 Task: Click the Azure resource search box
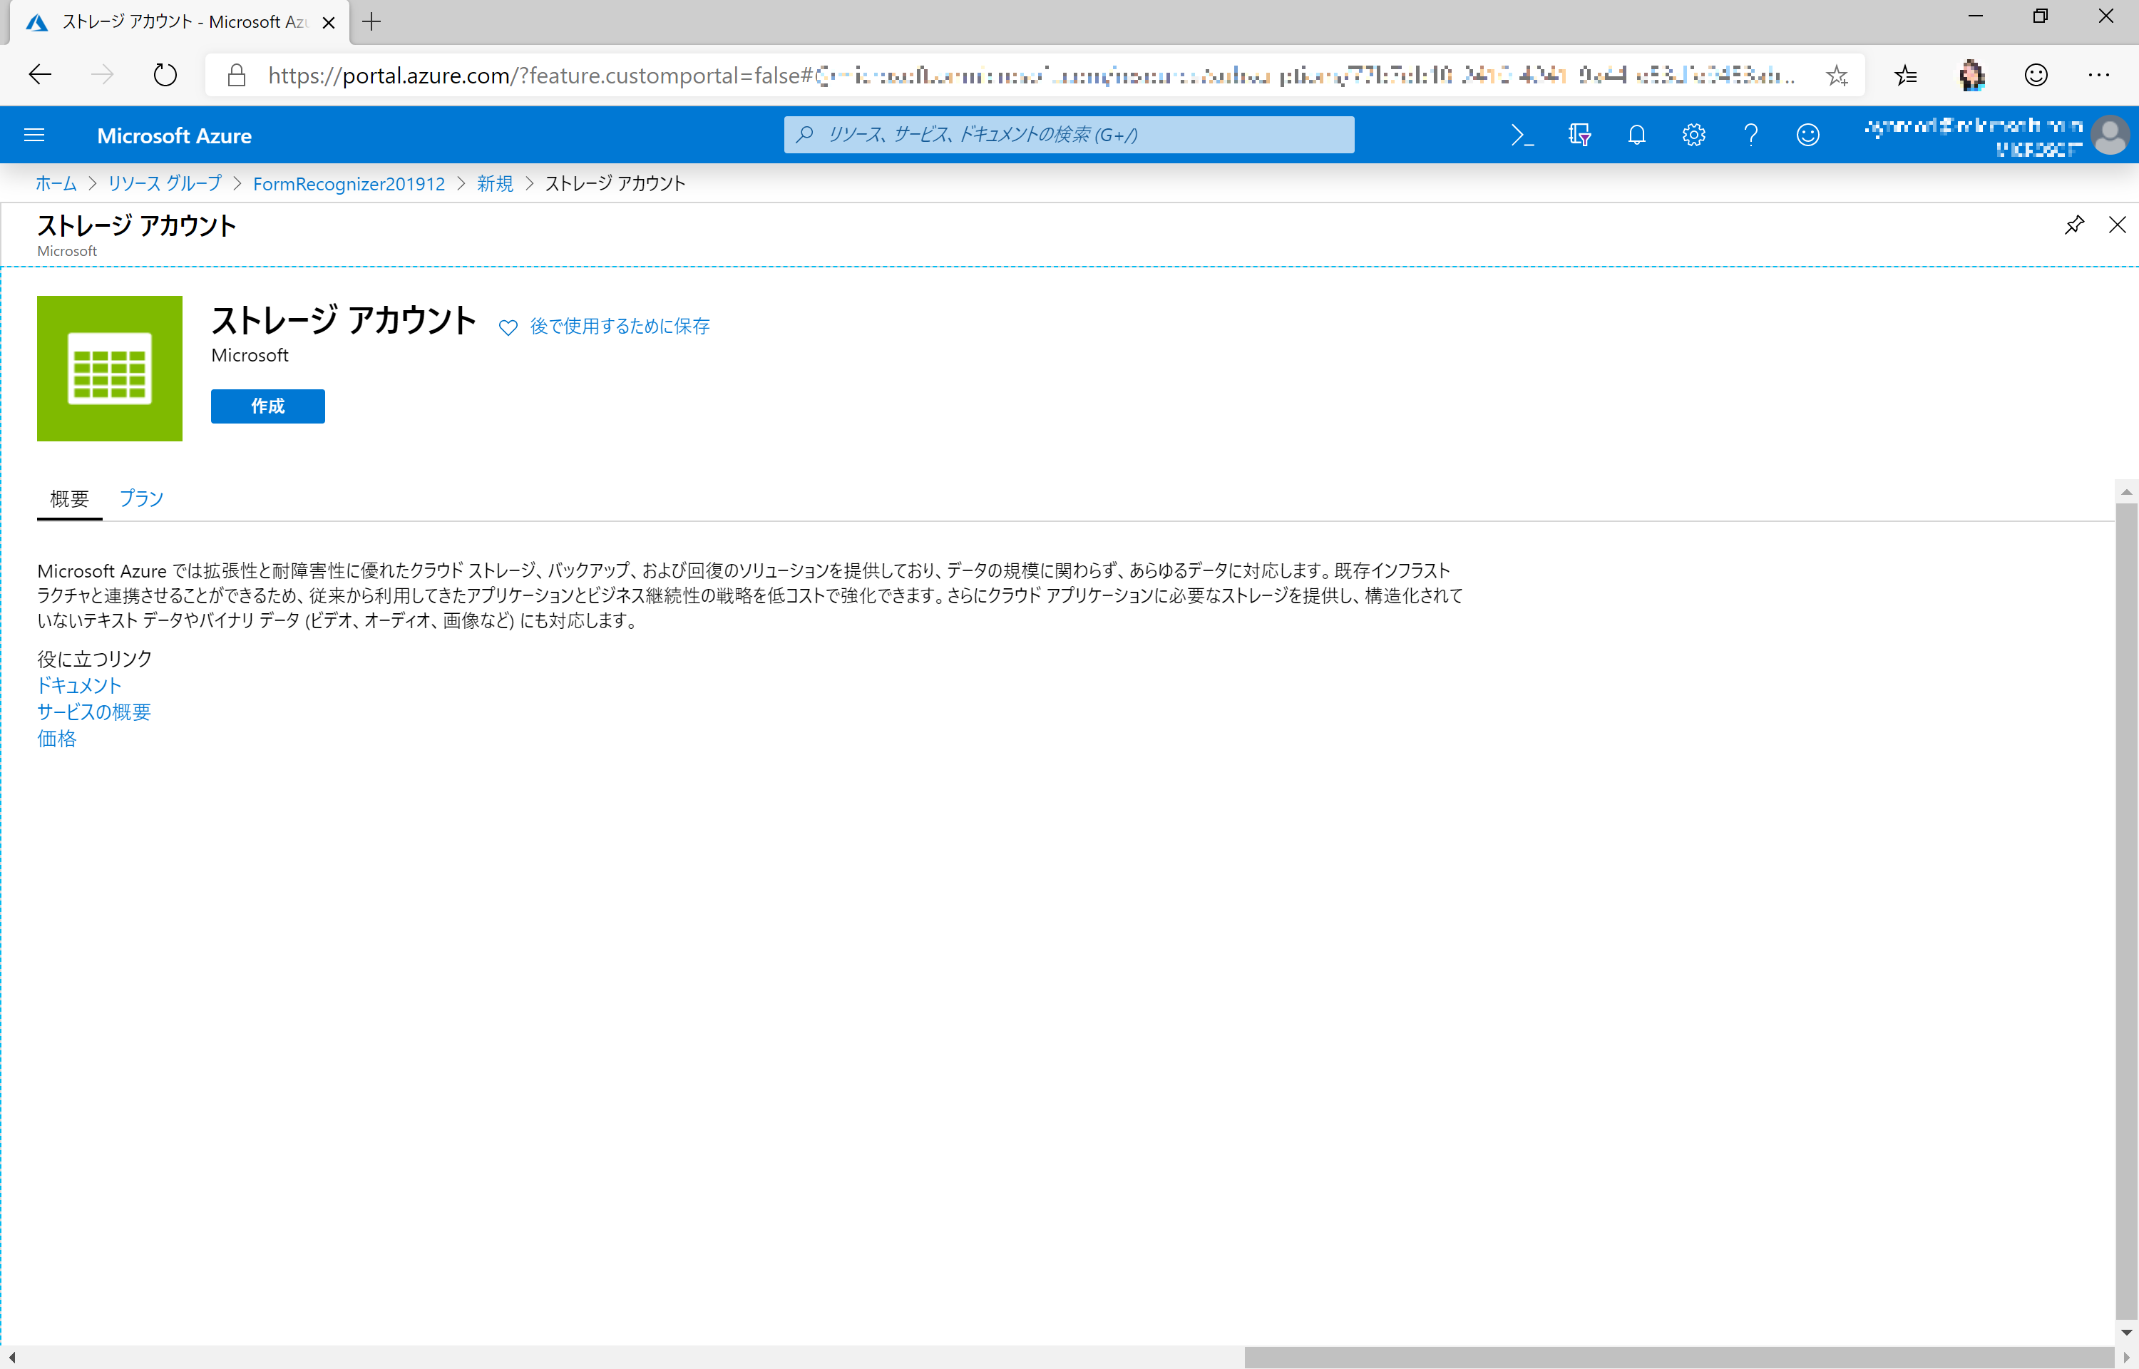1069,135
